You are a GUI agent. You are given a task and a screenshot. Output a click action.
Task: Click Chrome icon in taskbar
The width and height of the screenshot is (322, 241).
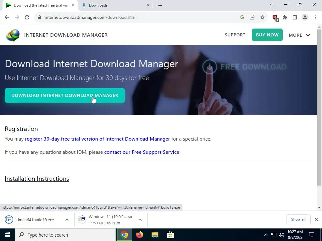[x=124, y=235]
